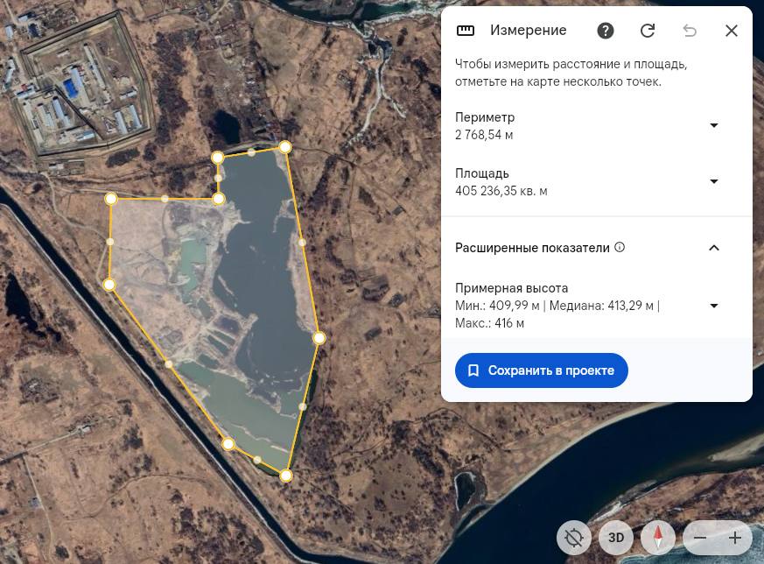Viewport: 764px width, 564px height.
Task: Undo the last measurement point
Action: (690, 31)
